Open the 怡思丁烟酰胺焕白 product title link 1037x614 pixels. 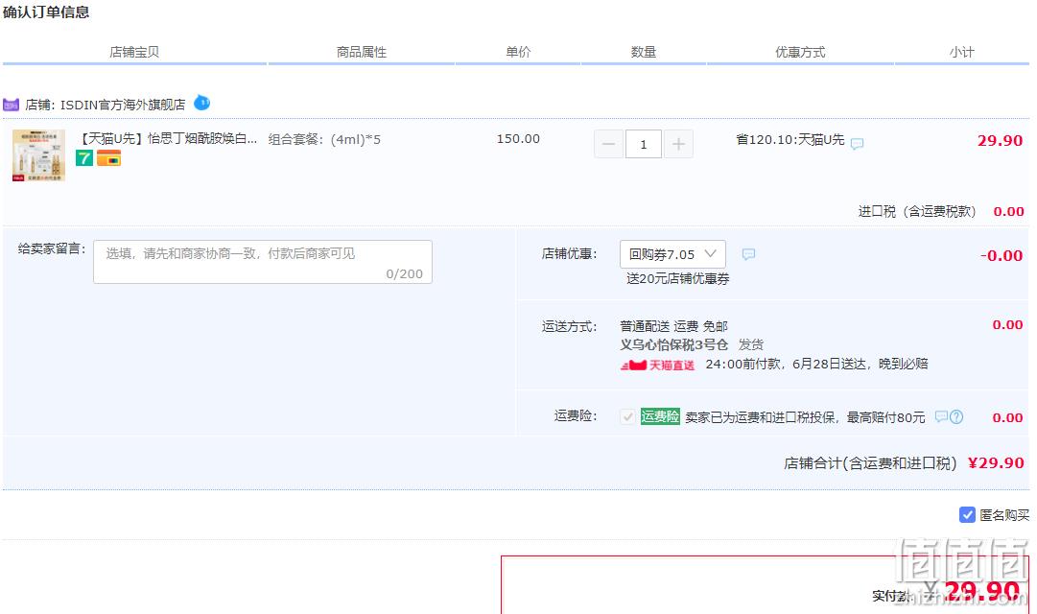[168, 138]
